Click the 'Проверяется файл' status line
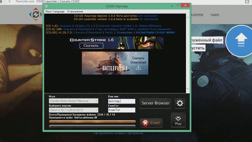 pyautogui.click(x=73, y=118)
